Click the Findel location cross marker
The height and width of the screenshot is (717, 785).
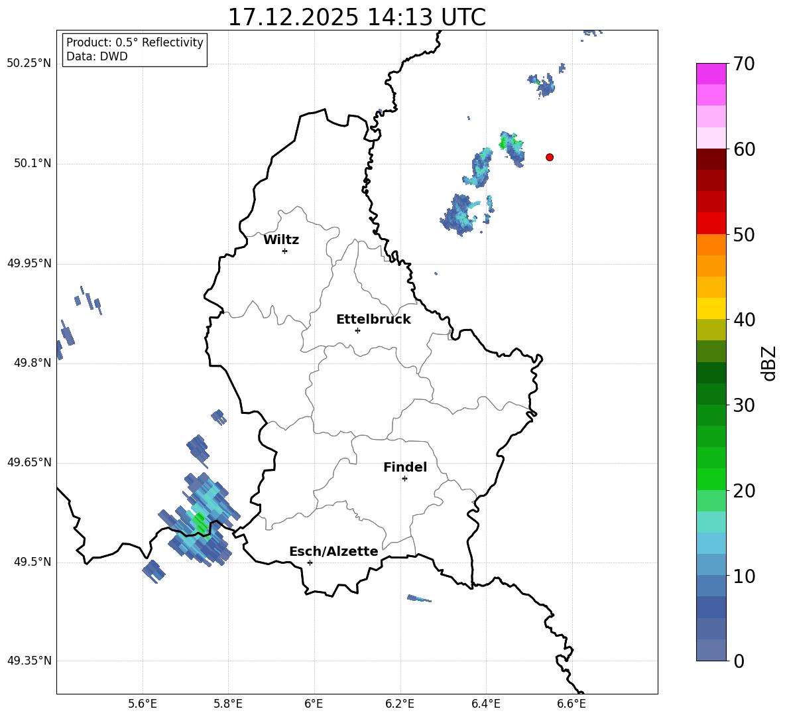[404, 479]
